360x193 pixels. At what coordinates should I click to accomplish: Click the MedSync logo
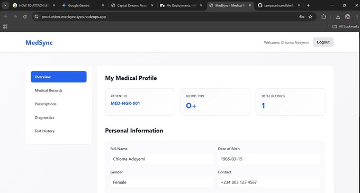[x=39, y=43]
